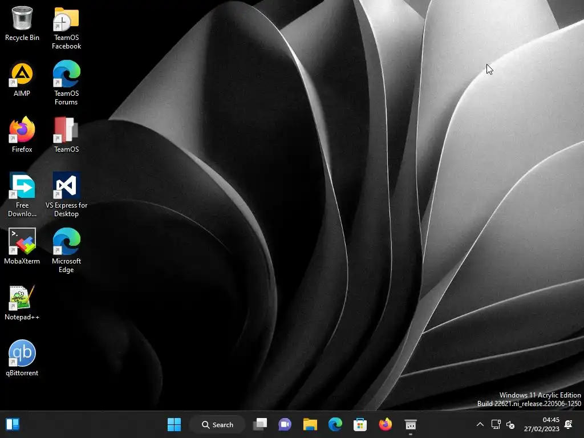Switch to the running app on taskbar

point(411,424)
